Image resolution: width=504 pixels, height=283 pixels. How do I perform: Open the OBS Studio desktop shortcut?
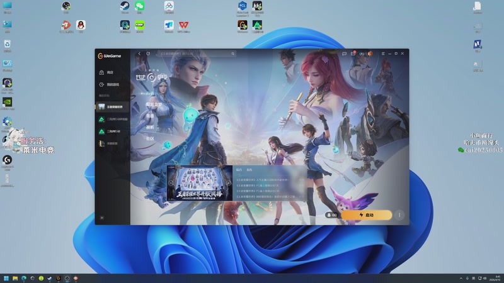(66, 6)
